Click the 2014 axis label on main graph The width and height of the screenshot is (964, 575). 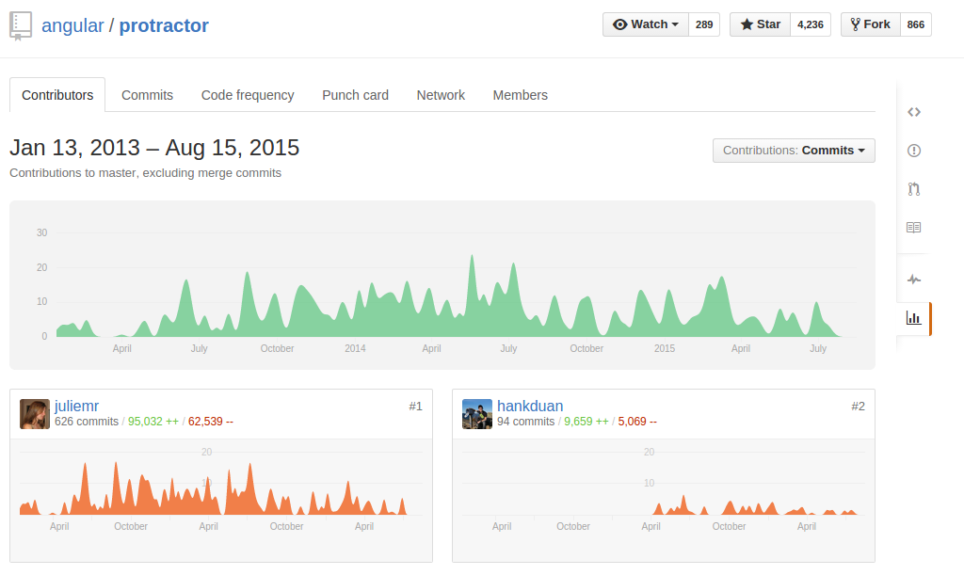pyautogui.click(x=355, y=348)
